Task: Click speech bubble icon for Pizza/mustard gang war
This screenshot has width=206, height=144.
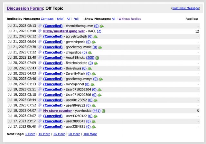Action: 40,31
